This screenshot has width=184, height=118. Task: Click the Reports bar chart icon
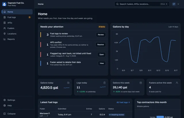(x=5, y=39)
